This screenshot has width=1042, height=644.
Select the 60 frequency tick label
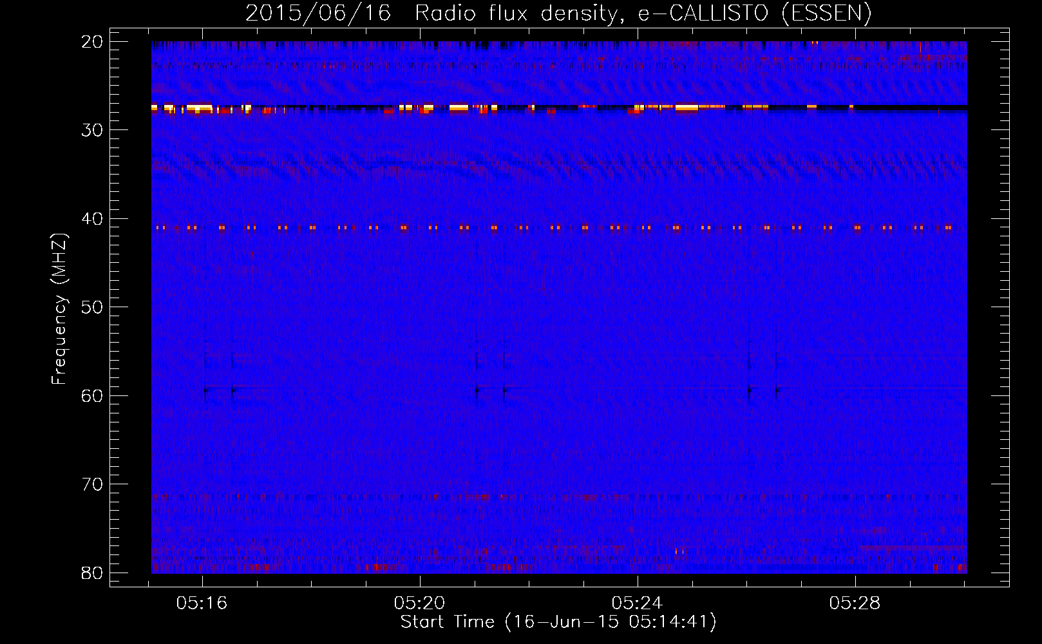pos(93,395)
